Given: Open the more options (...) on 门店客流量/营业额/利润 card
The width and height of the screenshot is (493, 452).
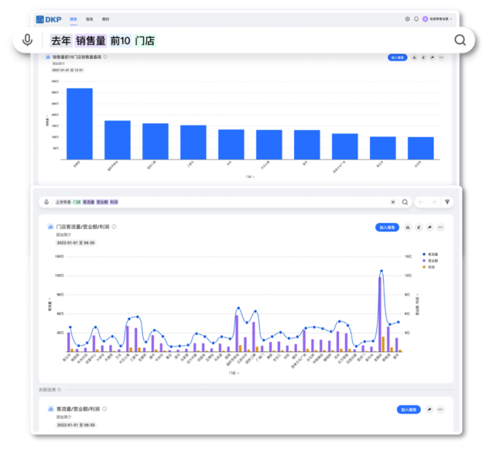Looking at the screenshot, I should tap(440, 228).
